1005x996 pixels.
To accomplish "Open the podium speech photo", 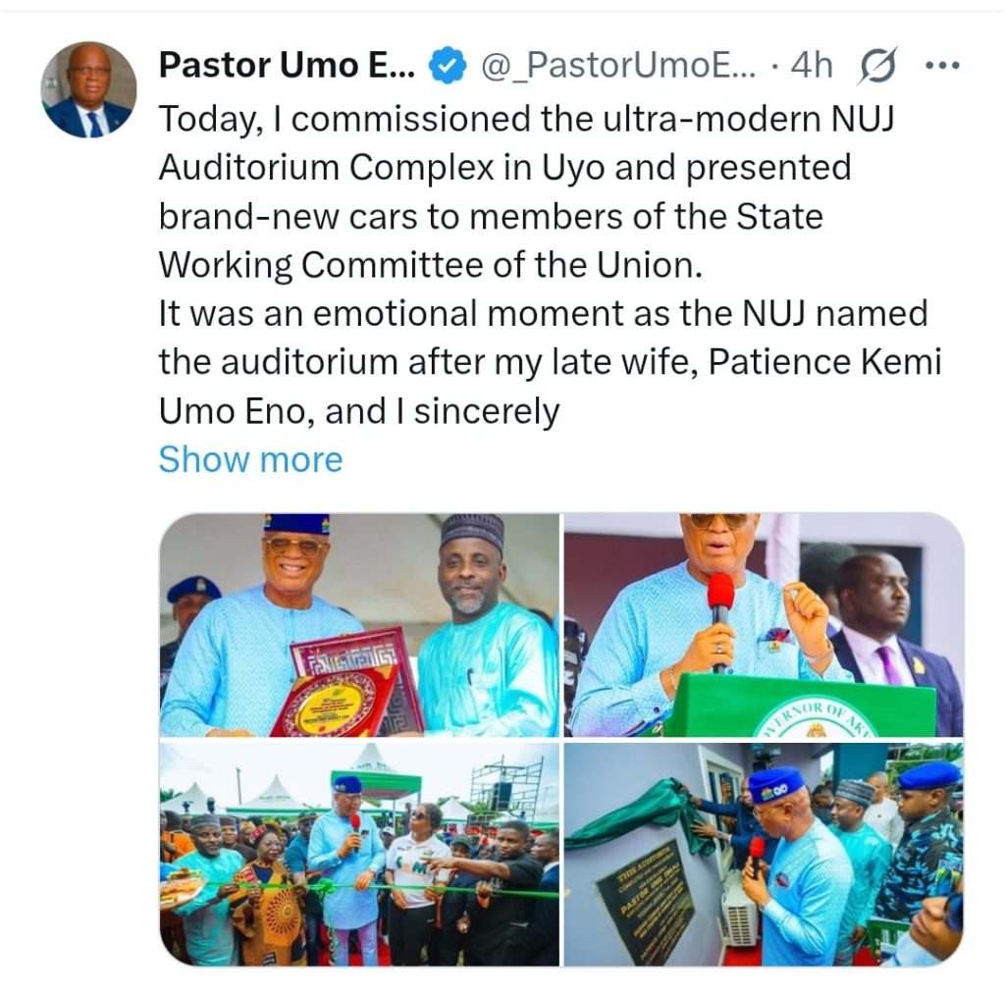I will point(764,625).
